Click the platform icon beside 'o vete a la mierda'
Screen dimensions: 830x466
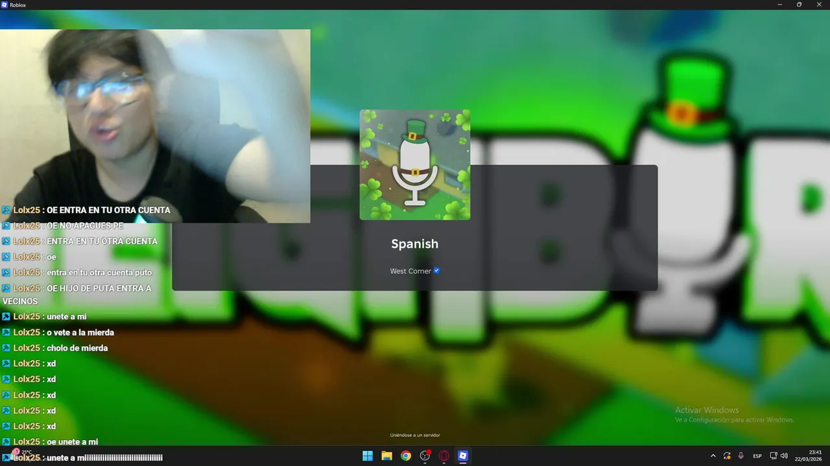(6, 332)
